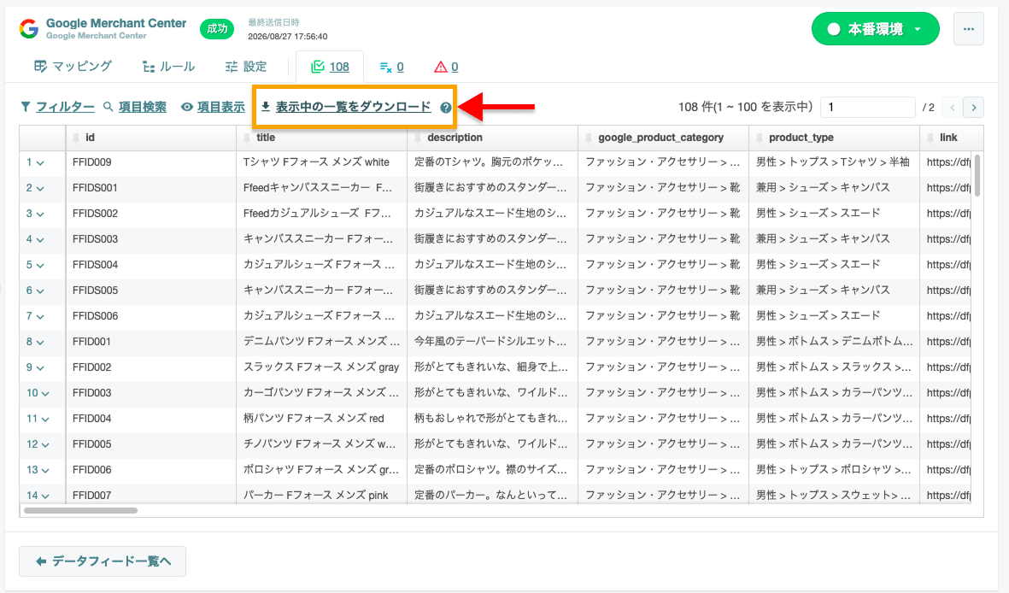
Task: Click title cell スラックス Fフォース メンズ gray
Action: pyautogui.click(x=321, y=367)
